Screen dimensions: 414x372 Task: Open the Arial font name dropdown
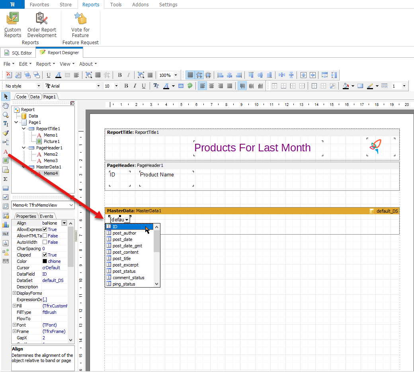click(99, 86)
